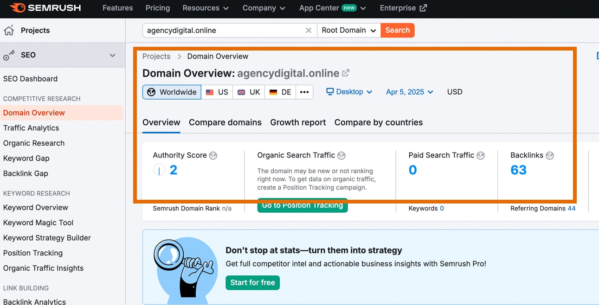The width and height of the screenshot is (599, 305).
Task: Click globe icon next to Organic Search Traffic
Action: [x=341, y=156]
